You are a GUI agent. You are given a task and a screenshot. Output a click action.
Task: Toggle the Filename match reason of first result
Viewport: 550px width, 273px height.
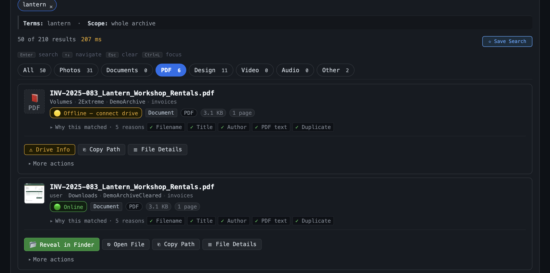(165, 127)
